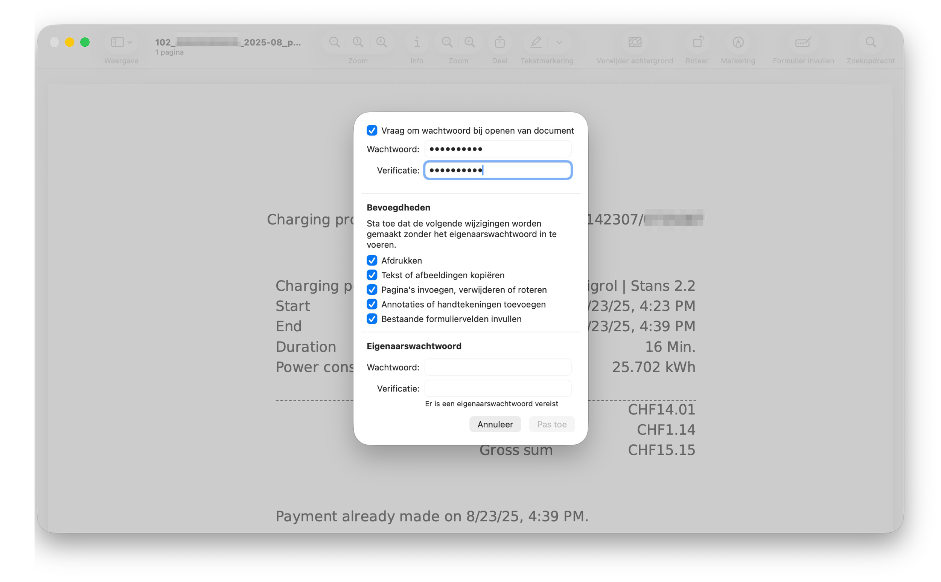This screenshot has height=582, width=941.
Task: Open the Tekstmarkering color chevron dropdown
Action: tap(559, 42)
